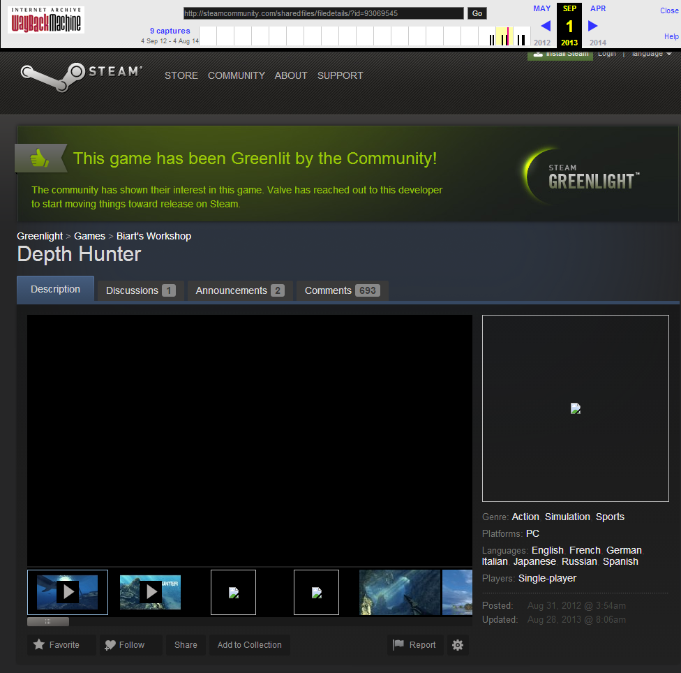
Task: Click the Greenlight breadcrumb link
Action: 40,236
